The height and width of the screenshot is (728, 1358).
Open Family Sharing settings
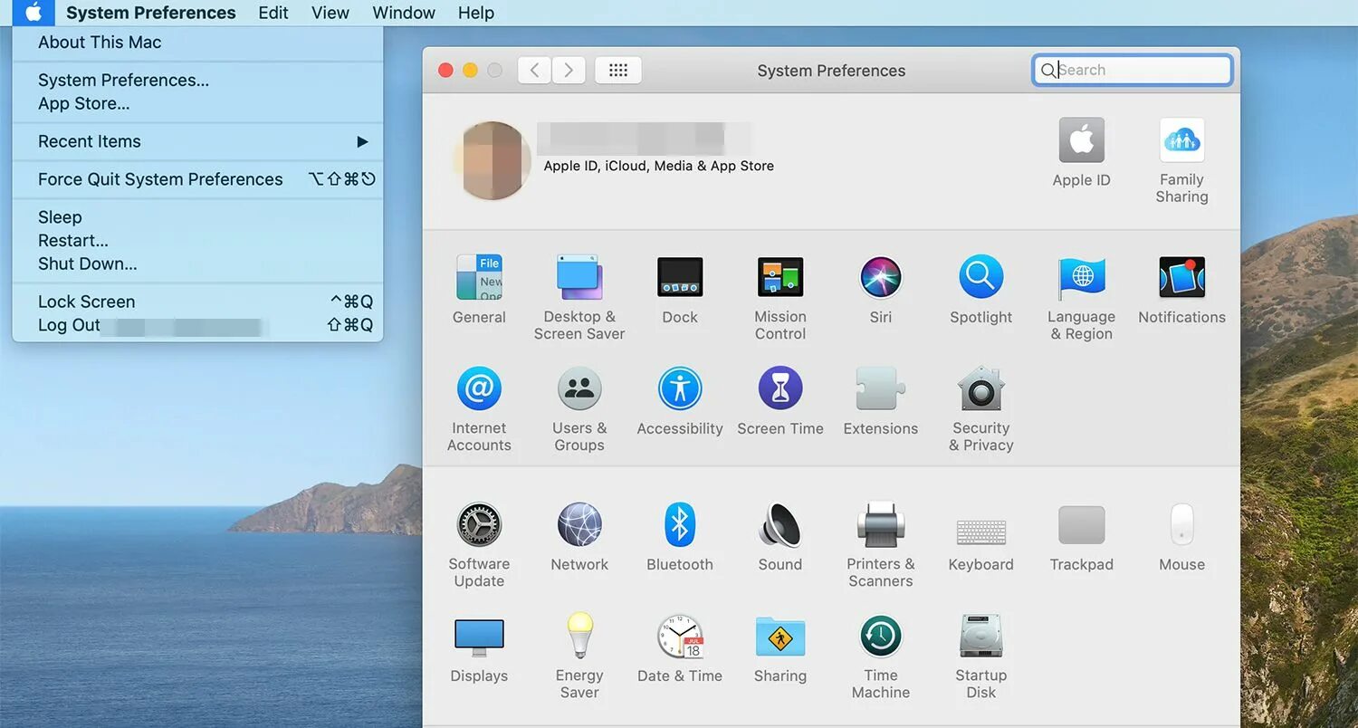[1181, 160]
